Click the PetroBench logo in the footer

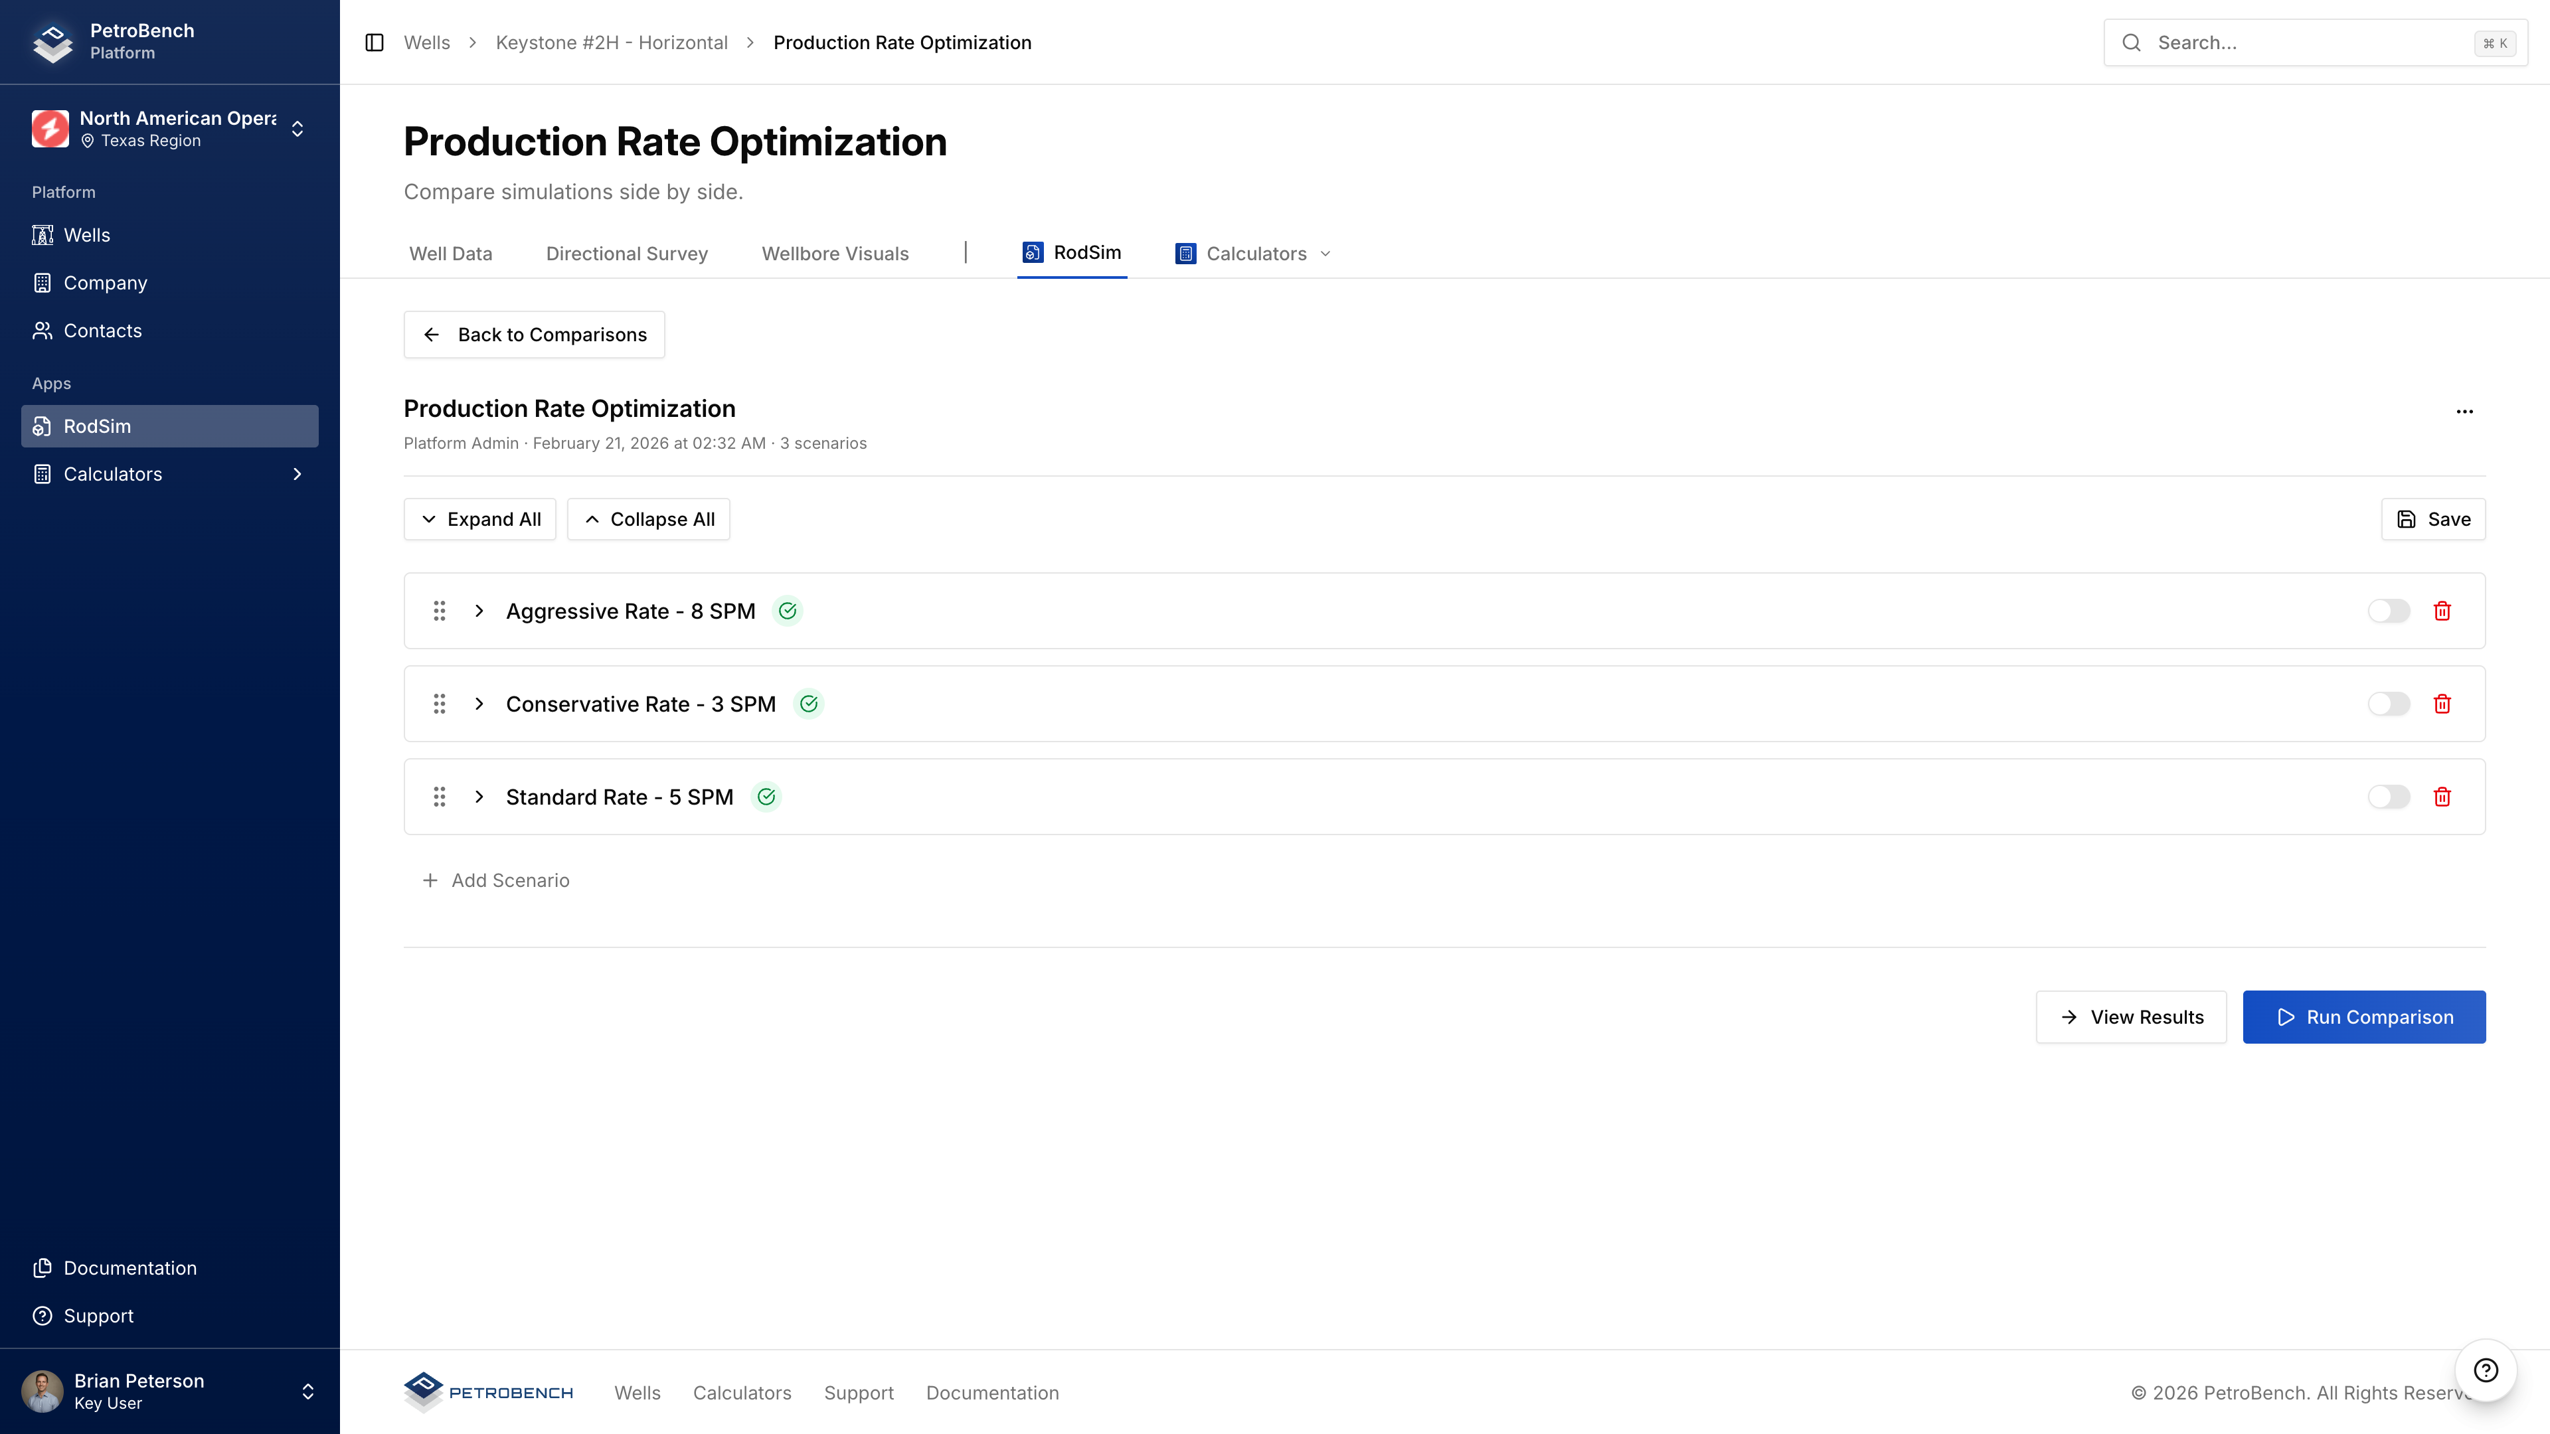489,1392
